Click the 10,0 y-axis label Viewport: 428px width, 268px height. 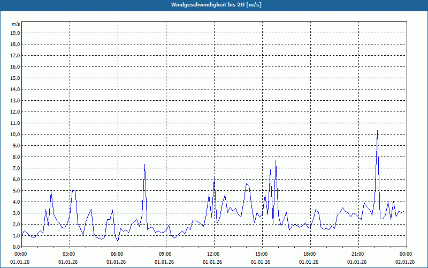16,135
